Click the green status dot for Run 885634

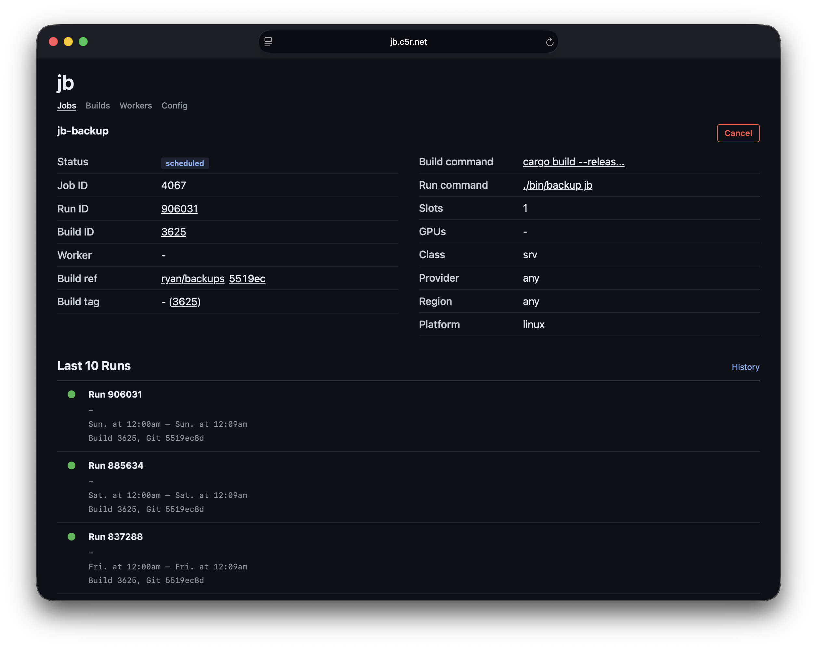point(71,465)
